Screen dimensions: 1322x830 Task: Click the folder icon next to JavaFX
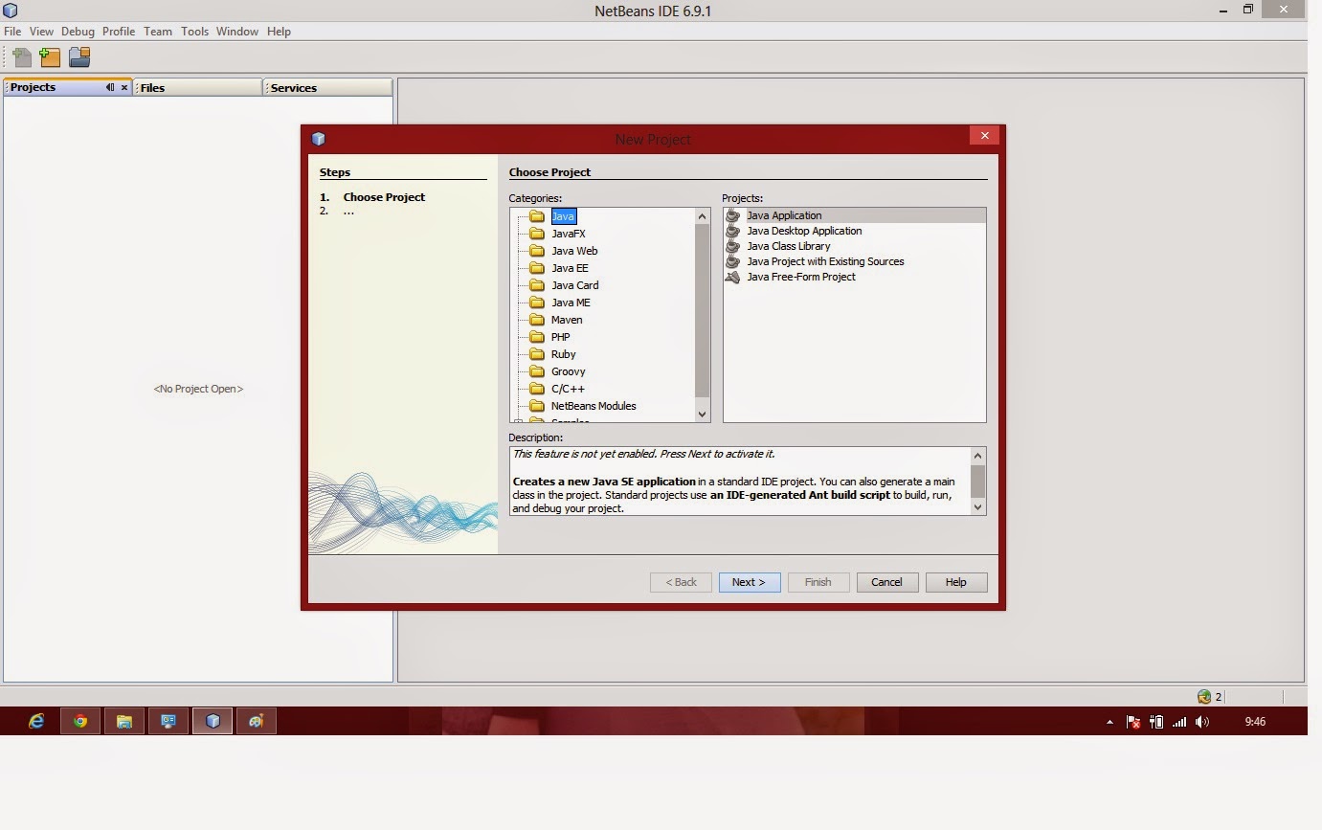click(537, 234)
